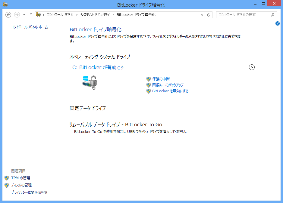
Task: Click shield icon next to TPM の管理
Action: [7, 178]
